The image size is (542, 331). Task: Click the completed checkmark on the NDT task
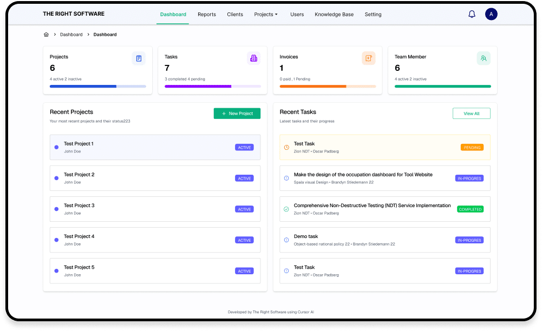coord(286,209)
